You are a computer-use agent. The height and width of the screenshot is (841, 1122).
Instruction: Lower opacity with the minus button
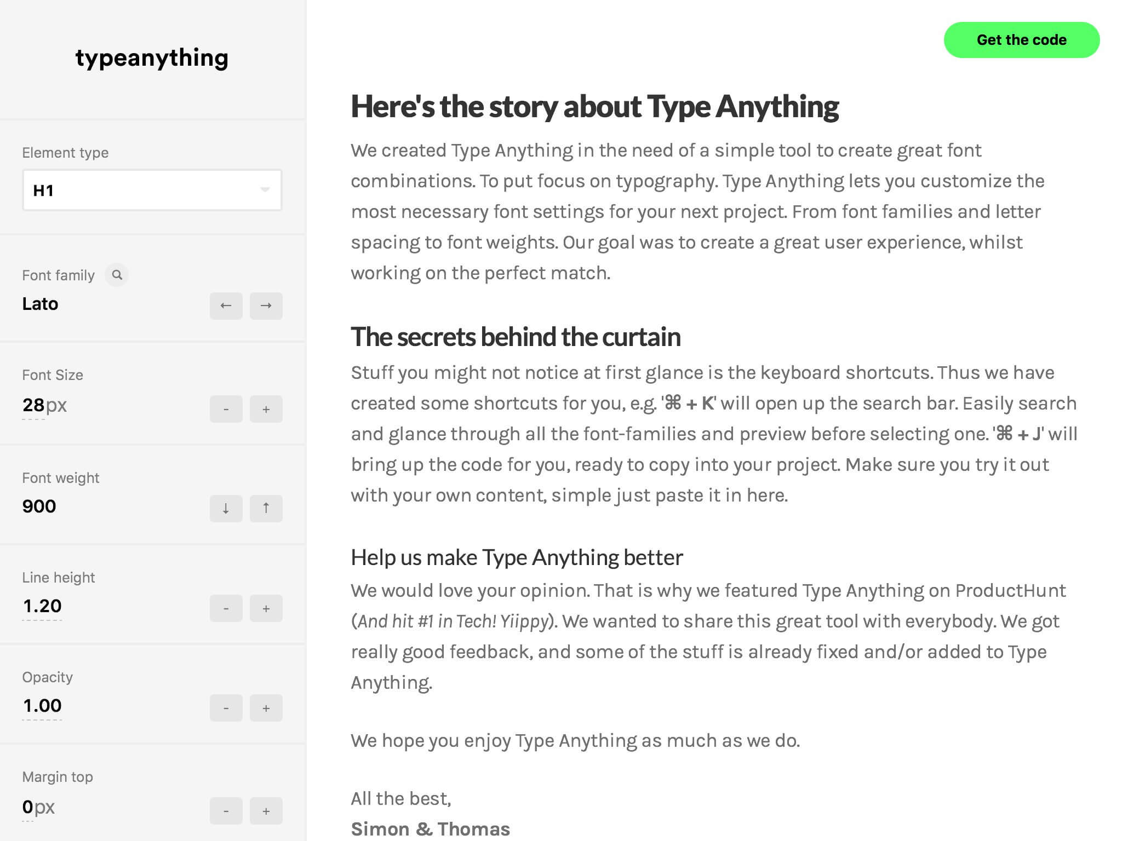[x=226, y=708]
